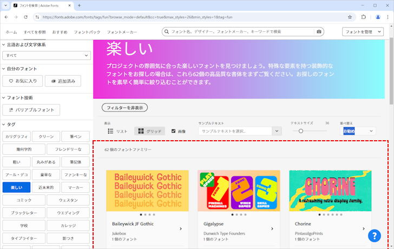Click the address bar URL

coord(137,17)
